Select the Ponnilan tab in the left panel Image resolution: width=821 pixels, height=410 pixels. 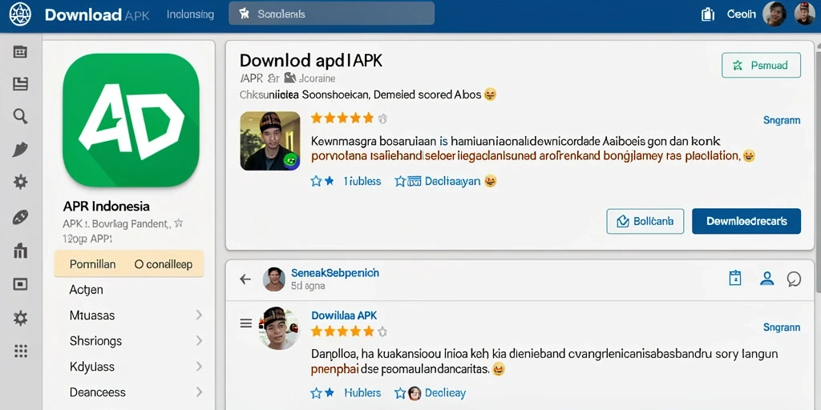click(x=93, y=264)
